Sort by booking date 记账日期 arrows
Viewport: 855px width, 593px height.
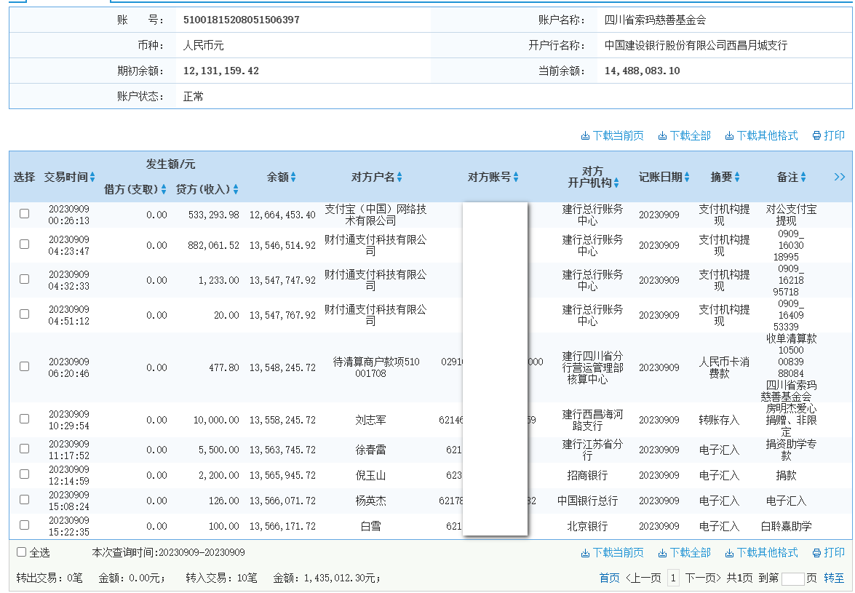click(687, 177)
